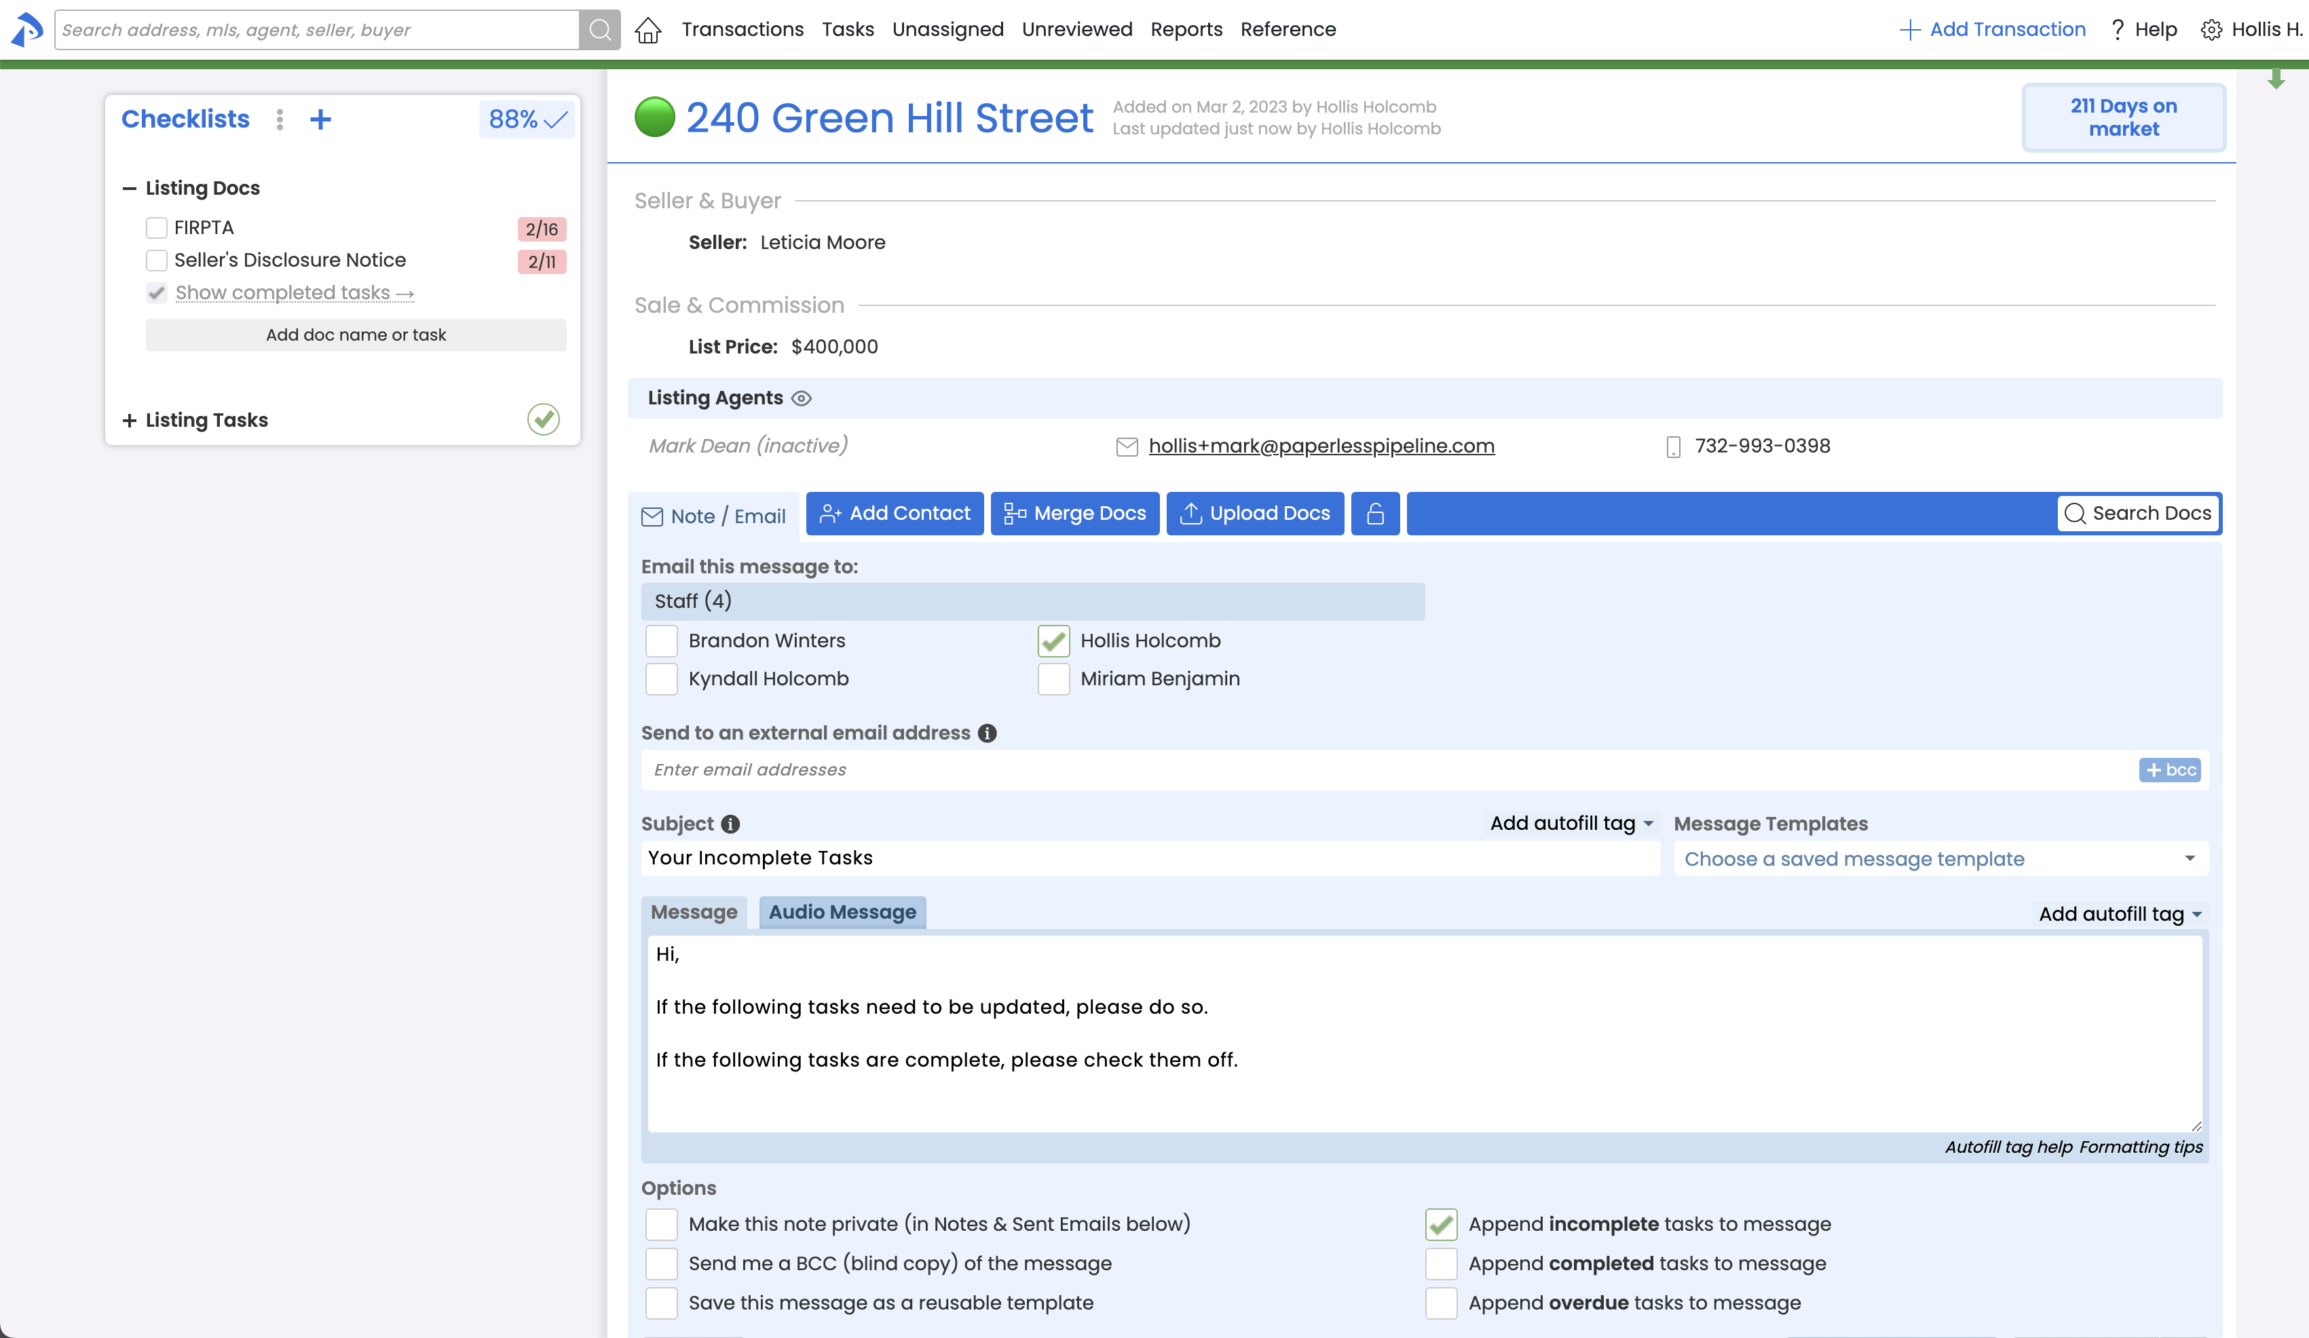Click the green transaction status circle

click(x=654, y=118)
